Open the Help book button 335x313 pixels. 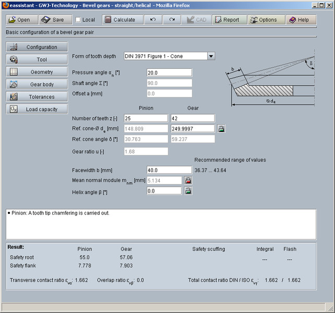(299, 20)
